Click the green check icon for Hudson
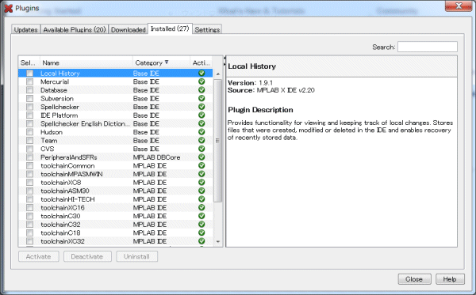The image size is (476, 295). click(x=202, y=132)
